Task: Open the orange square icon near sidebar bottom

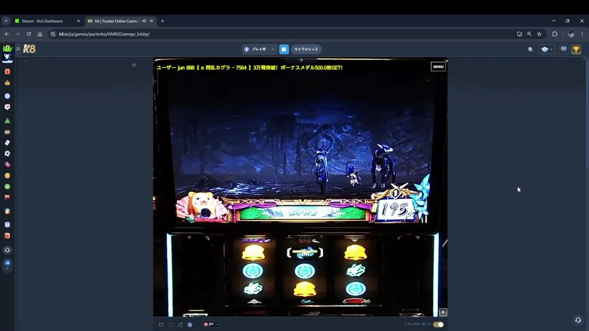Action: pyautogui.click(x=7, y=236)
